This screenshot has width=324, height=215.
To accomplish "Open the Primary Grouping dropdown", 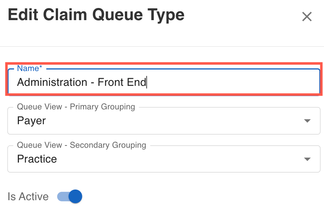I will point(163,121).
